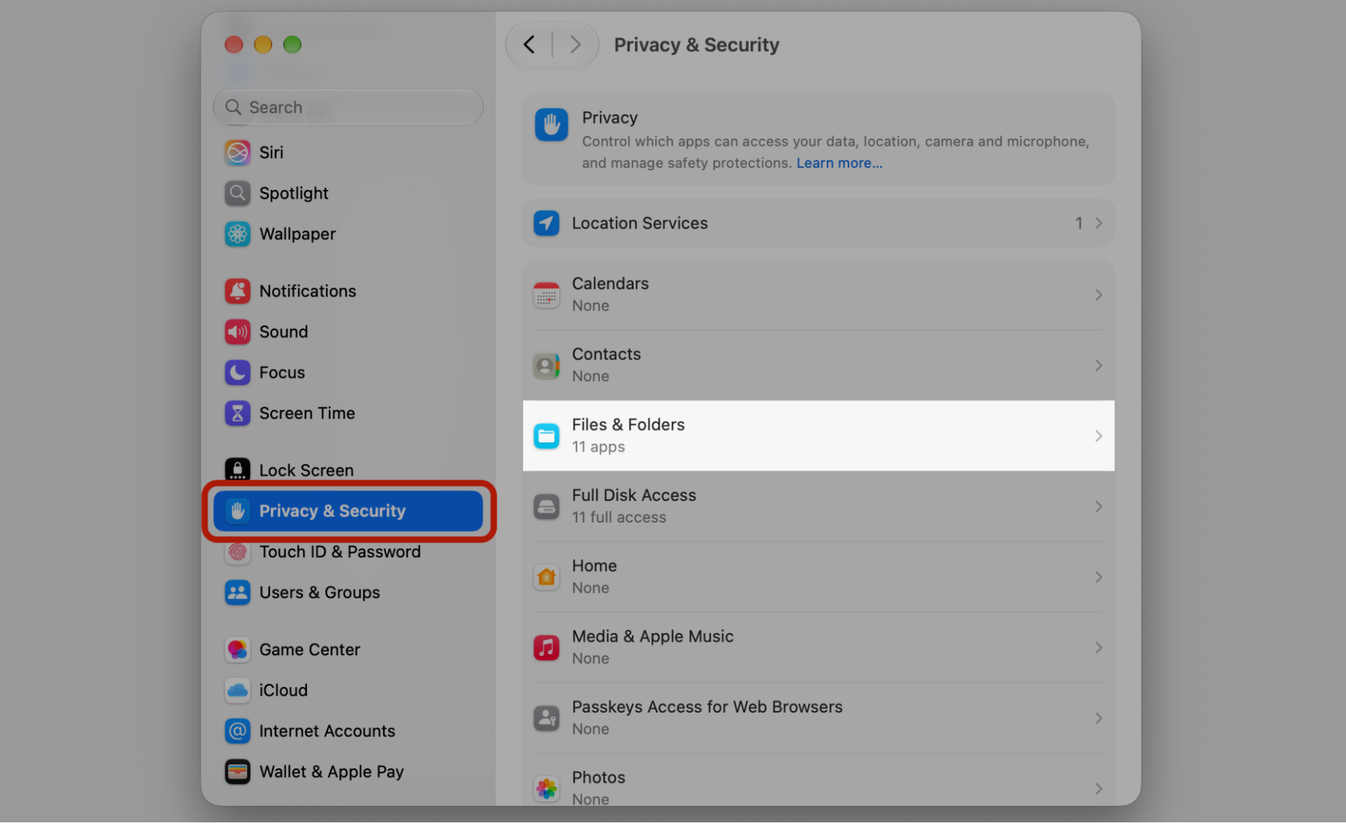Viewport: 1346px width, 823px height.
Task: Select Privacy & Security label in the sidebar
Action: pyautogui.click(x=332, y=511)
